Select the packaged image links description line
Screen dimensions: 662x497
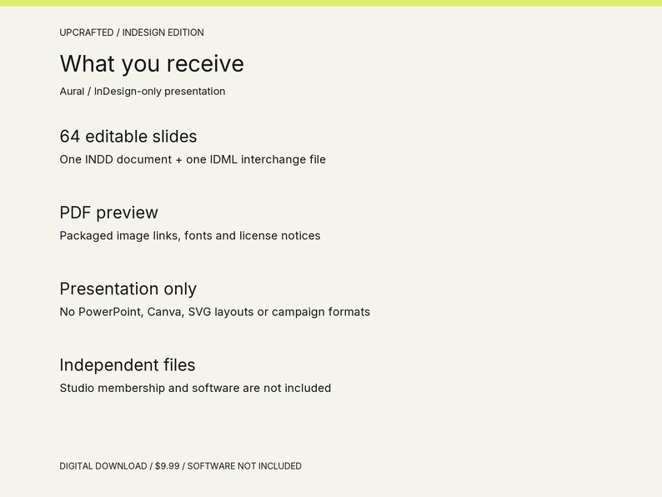(x=190, y=236)
